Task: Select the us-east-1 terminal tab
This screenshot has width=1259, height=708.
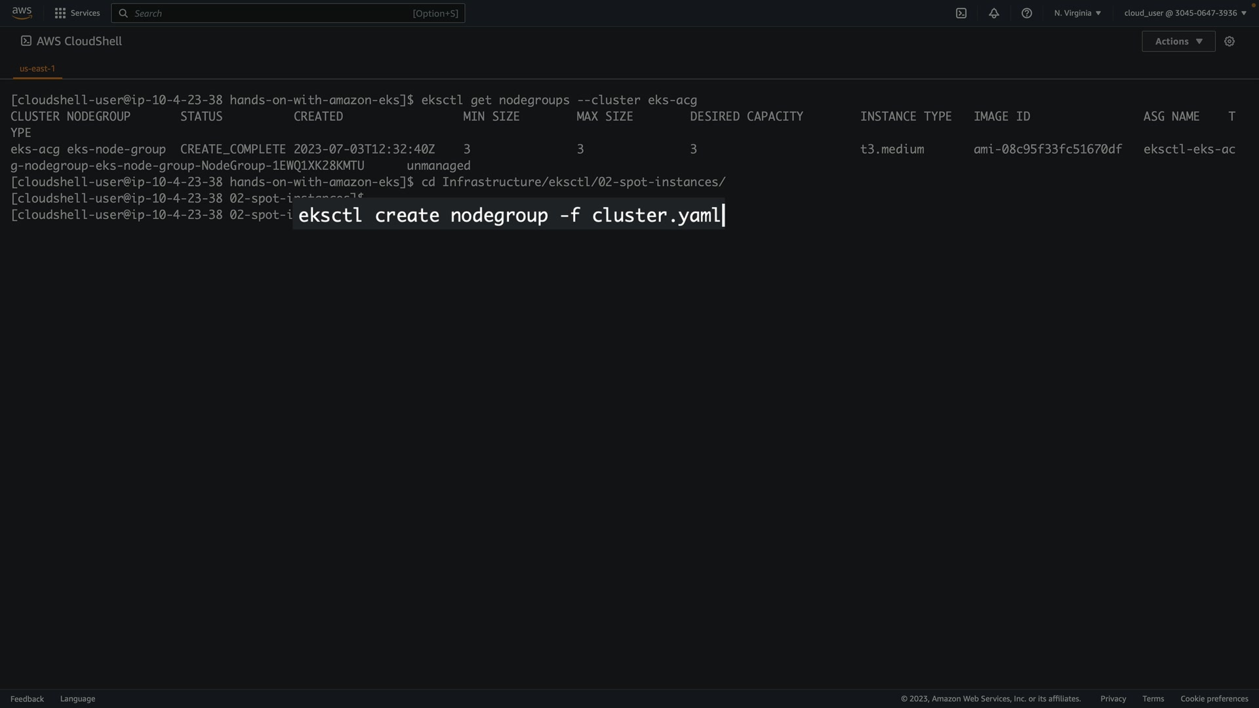Action: (x=37, y=68)
